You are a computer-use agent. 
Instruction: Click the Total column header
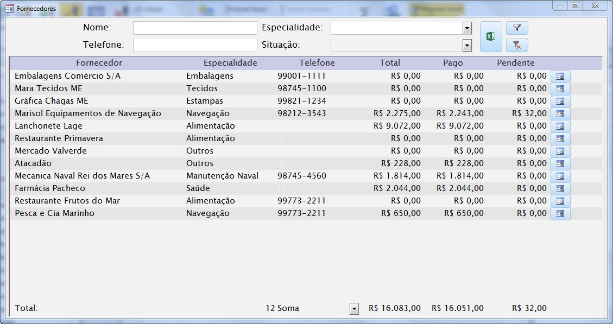(389, 63)
